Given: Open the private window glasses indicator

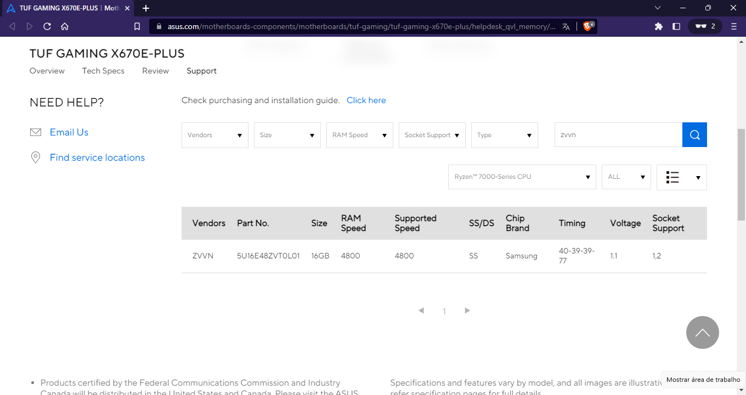Looking at the screenshot, I should pos(705,26).
